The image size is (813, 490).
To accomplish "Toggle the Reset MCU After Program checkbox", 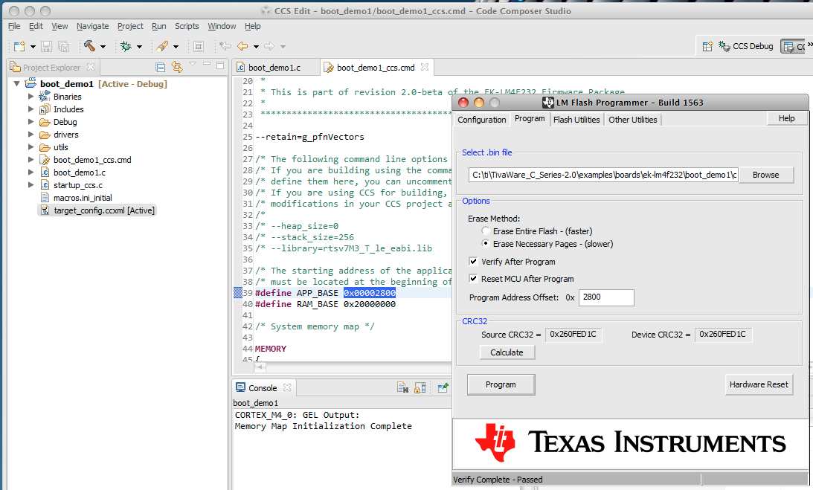I will [x=473, y=278].
